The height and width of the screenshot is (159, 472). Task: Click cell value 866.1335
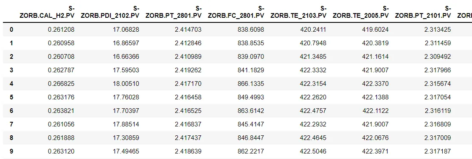pos(251,84)
